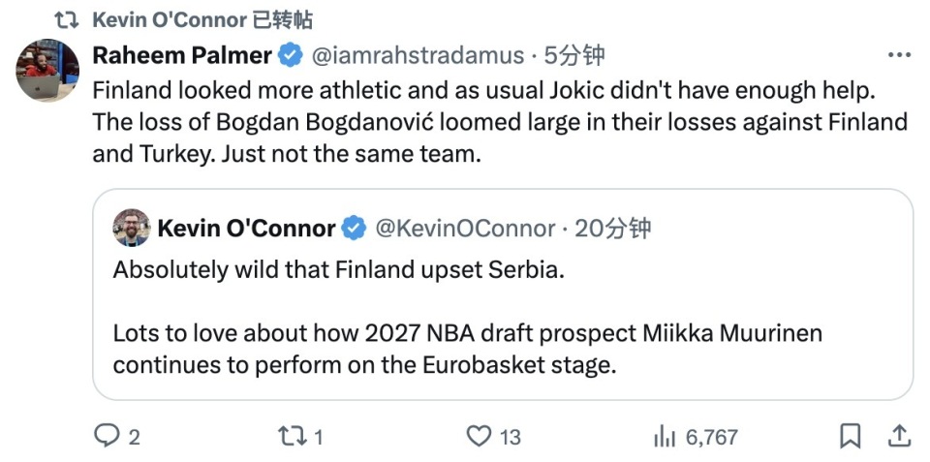The width and height of the screenshot is (930, 462).
Task: Click Kevin O'Connor name in quoted tweet
Action: (x=246, y=229)
